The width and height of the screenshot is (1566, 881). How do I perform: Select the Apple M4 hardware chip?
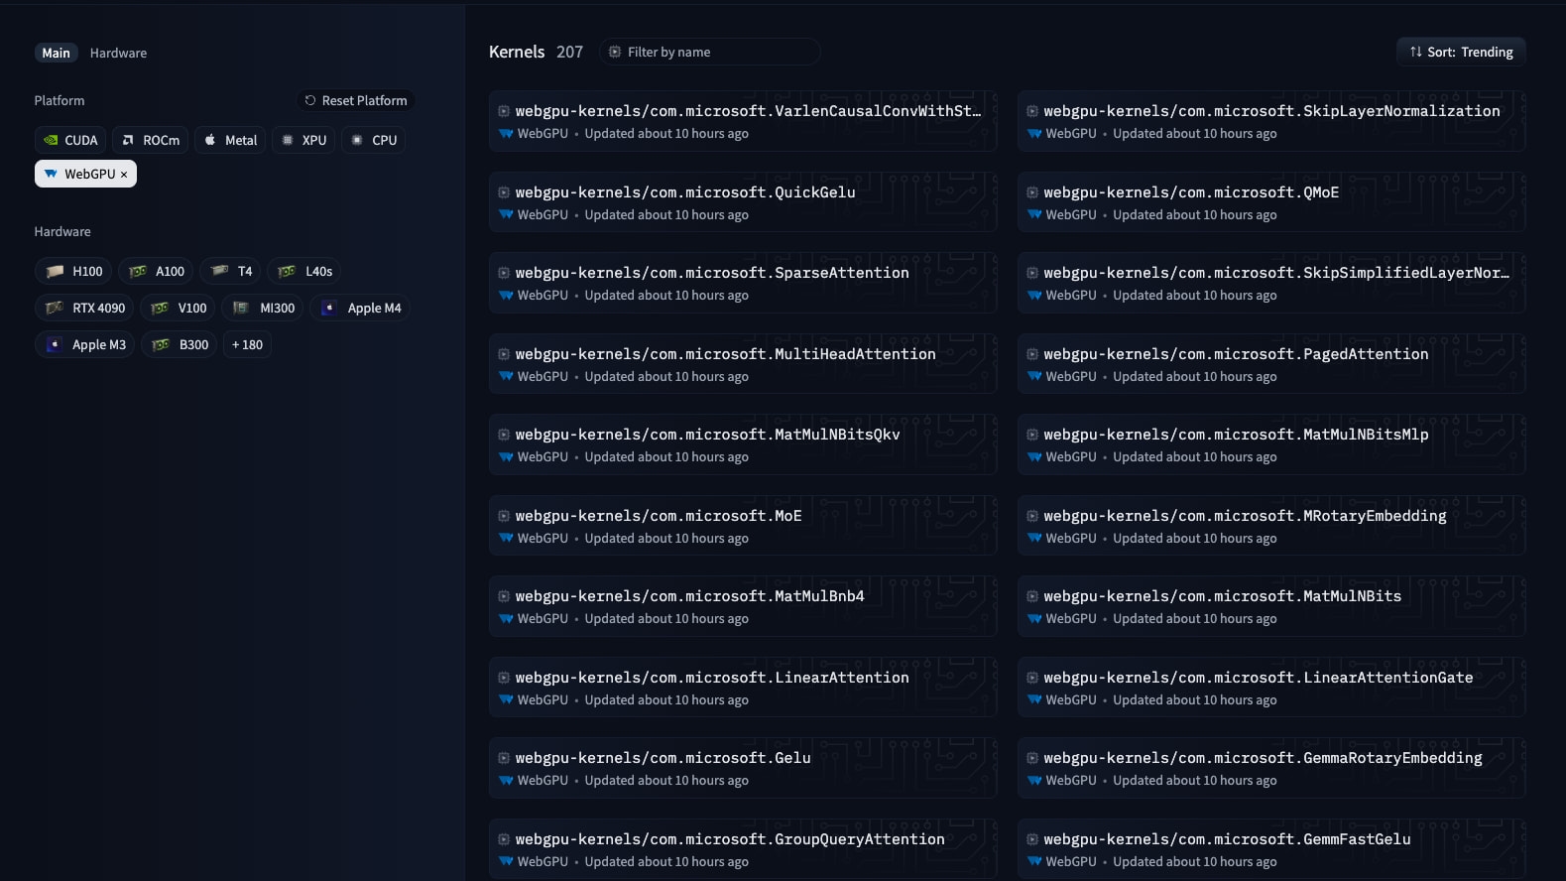360,308
